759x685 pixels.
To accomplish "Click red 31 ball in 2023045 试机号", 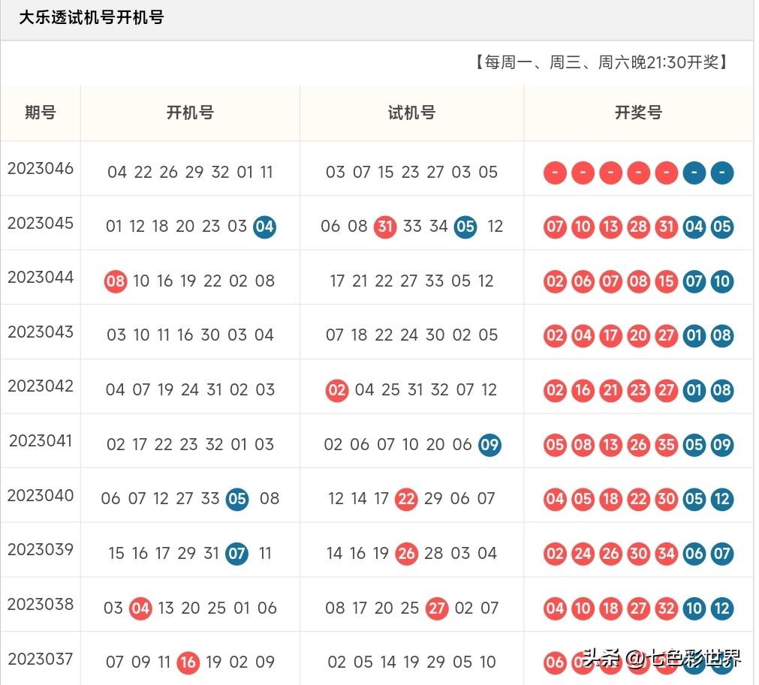I will click(385, 227).
